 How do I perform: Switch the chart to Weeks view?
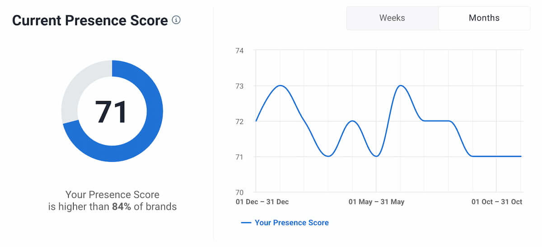[392, 18]
